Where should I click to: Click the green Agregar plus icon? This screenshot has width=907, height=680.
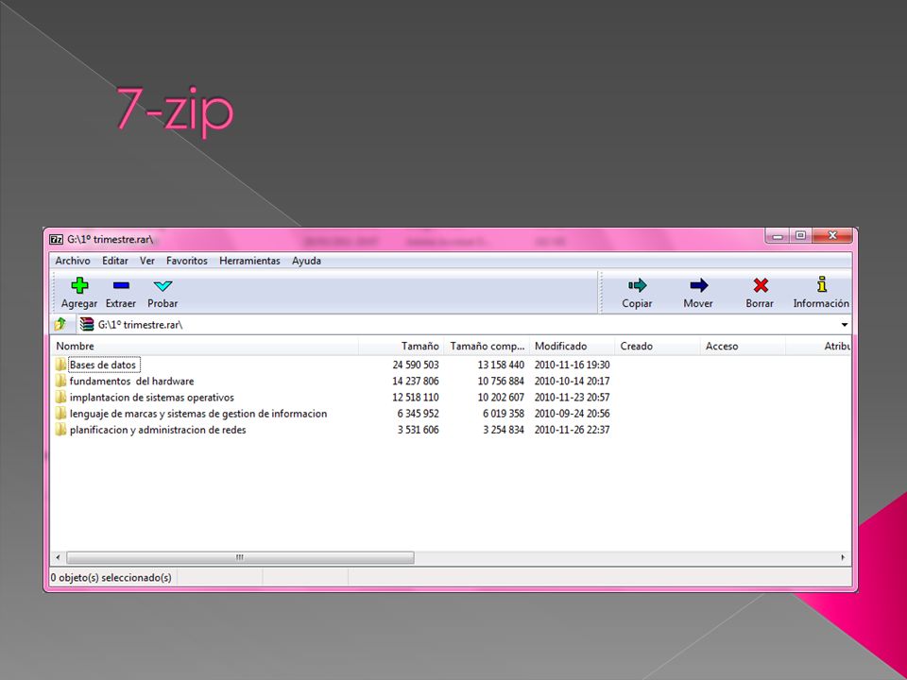(79, 285)
